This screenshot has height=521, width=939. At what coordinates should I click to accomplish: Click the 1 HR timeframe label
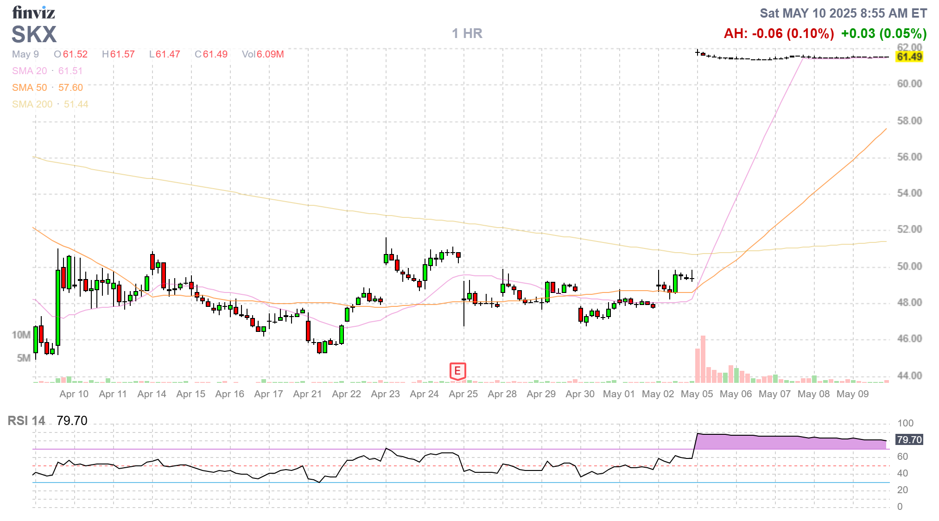tap(467, 33)
